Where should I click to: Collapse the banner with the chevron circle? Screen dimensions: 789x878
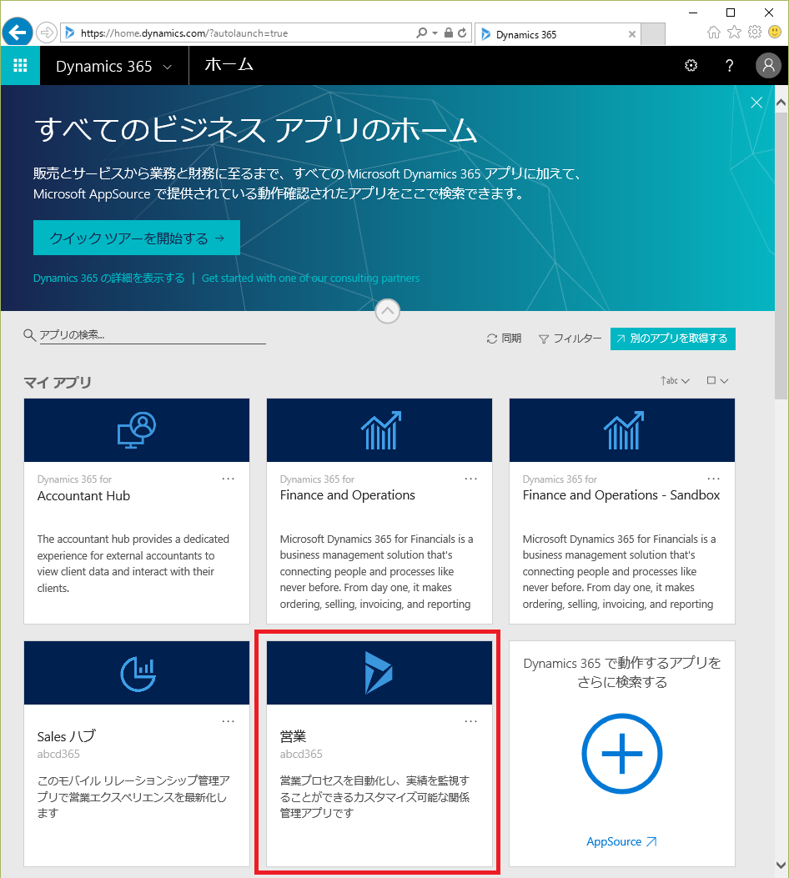pos(388,311)
